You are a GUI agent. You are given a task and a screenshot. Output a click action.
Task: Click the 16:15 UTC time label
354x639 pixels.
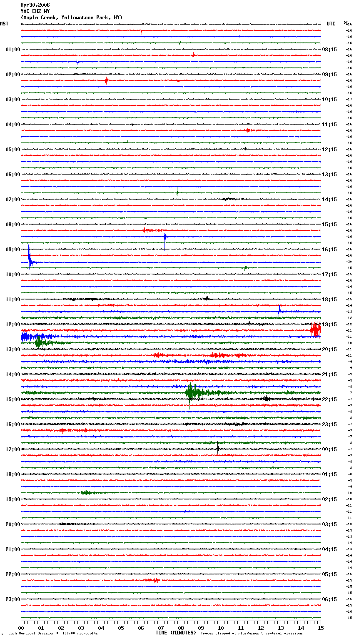(x=329, y=250)
